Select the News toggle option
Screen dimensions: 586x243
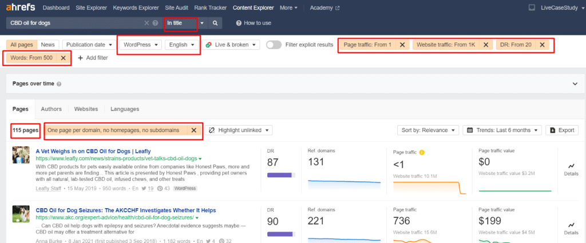click(48, 45)
